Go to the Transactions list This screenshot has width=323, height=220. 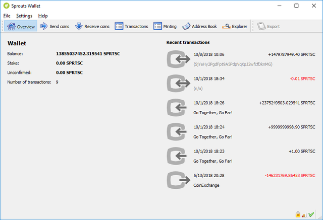click(131, 26)
